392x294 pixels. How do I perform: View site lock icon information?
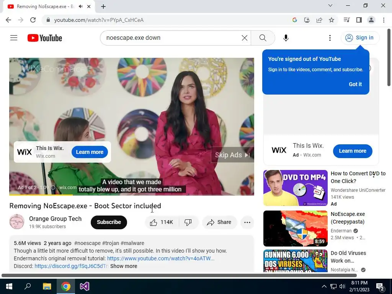48,20
